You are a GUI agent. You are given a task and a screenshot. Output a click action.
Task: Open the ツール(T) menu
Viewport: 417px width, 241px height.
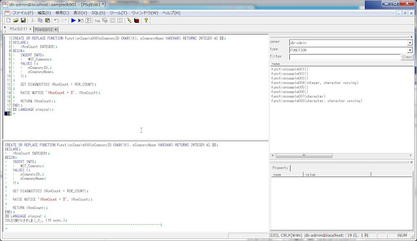119,13
